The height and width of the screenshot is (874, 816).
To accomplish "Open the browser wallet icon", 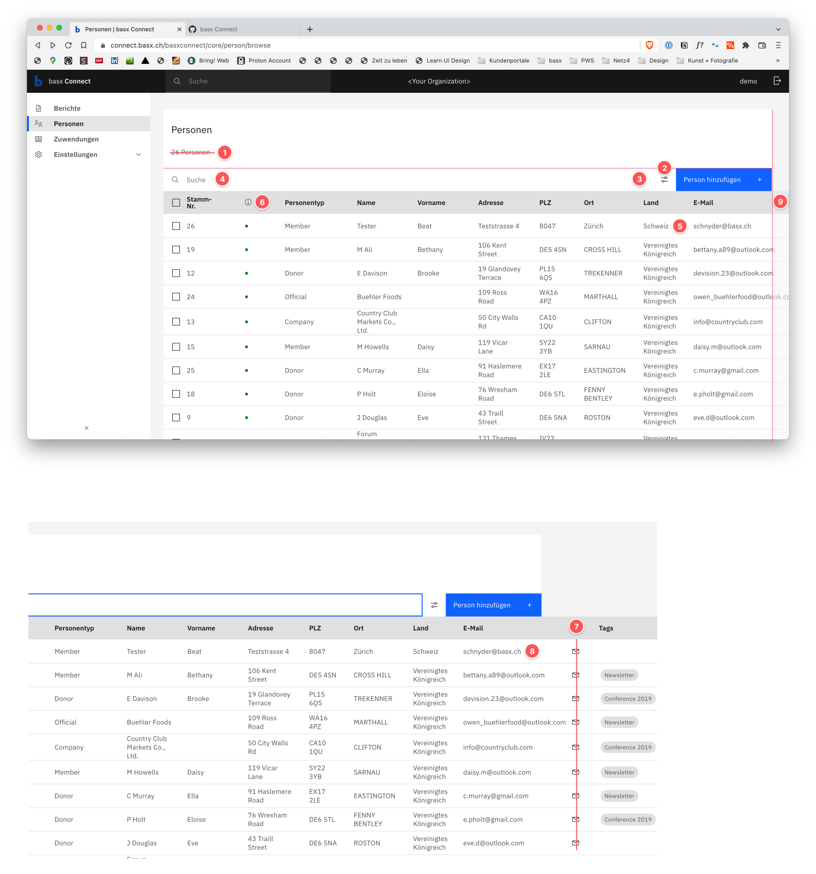I will pyautogui.click(x=762, y=45).
